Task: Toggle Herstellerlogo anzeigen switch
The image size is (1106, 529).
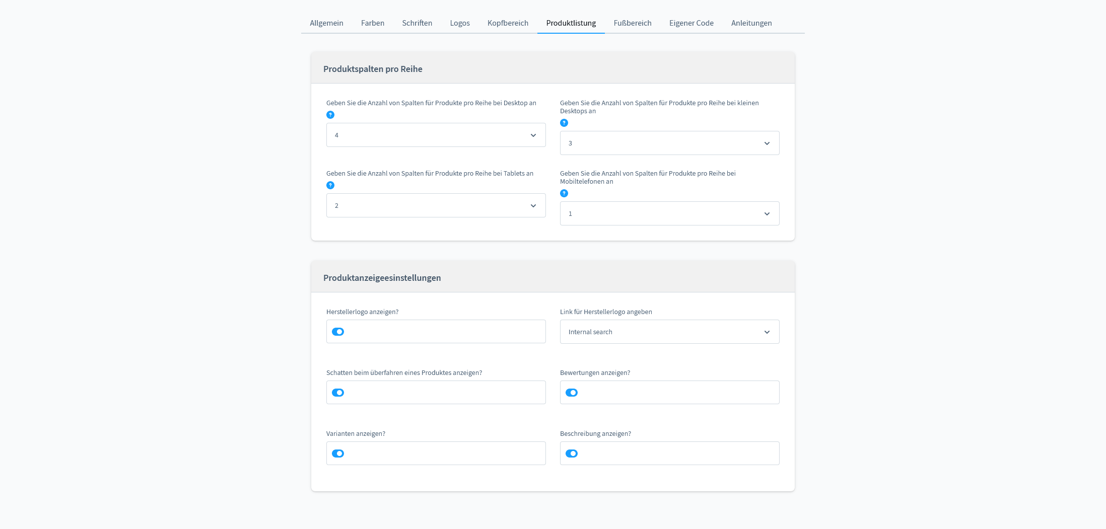Action: tap(338, 332)
